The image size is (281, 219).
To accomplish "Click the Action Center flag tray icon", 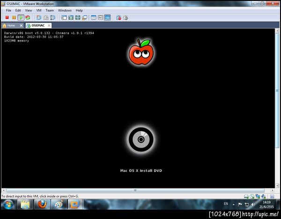I will coord(240,205).
